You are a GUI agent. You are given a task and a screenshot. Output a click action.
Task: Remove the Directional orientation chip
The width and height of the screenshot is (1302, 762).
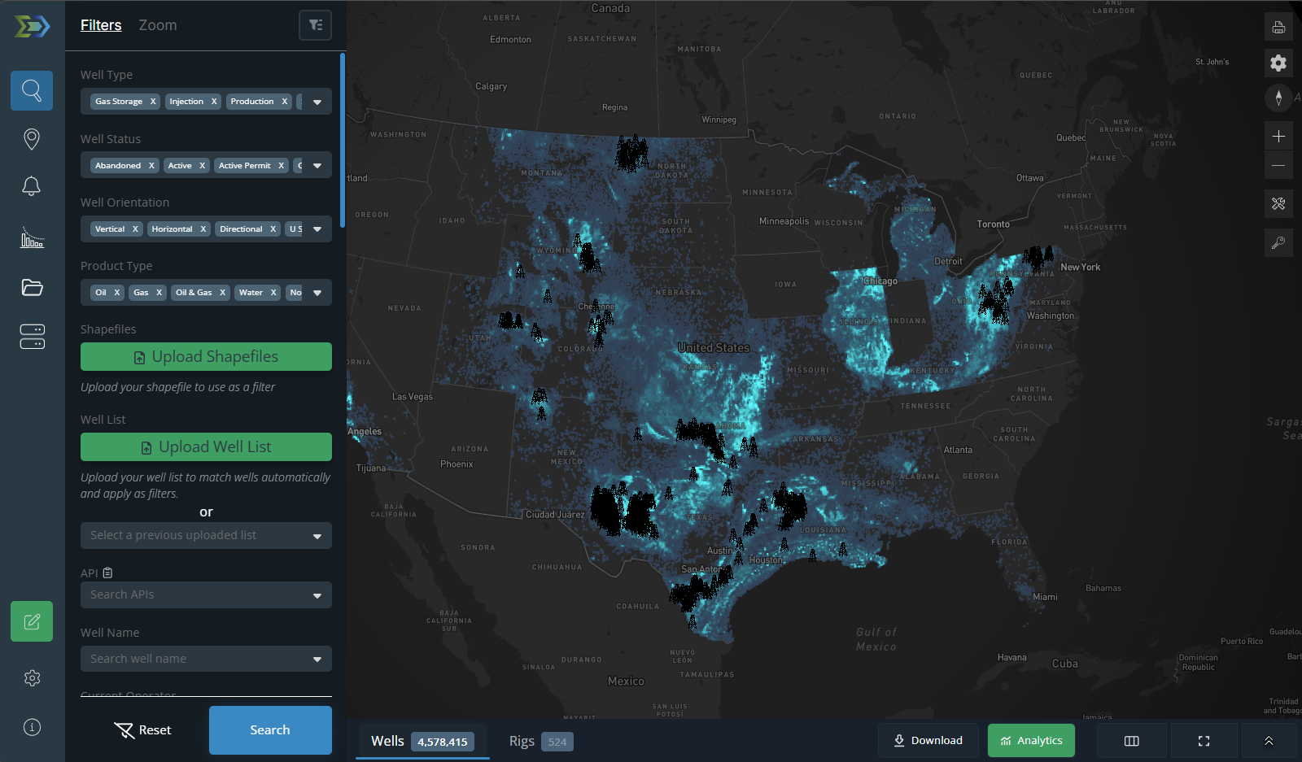coord(273,229)
